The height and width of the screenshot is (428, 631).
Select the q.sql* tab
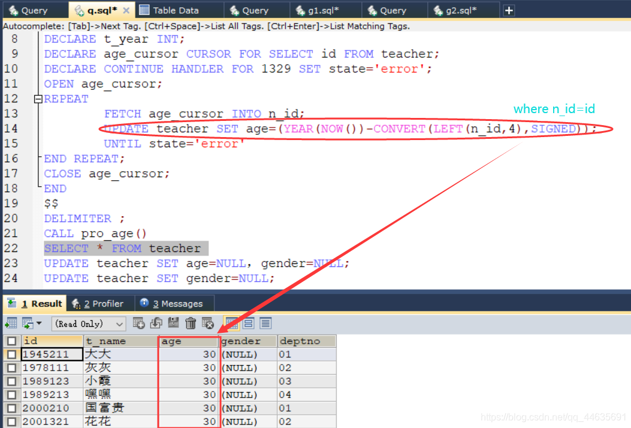[x=102, y=10]
